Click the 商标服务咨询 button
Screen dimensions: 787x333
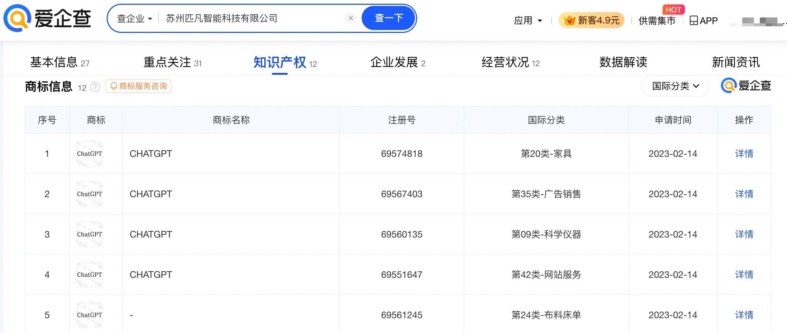[x=138, y=86]
